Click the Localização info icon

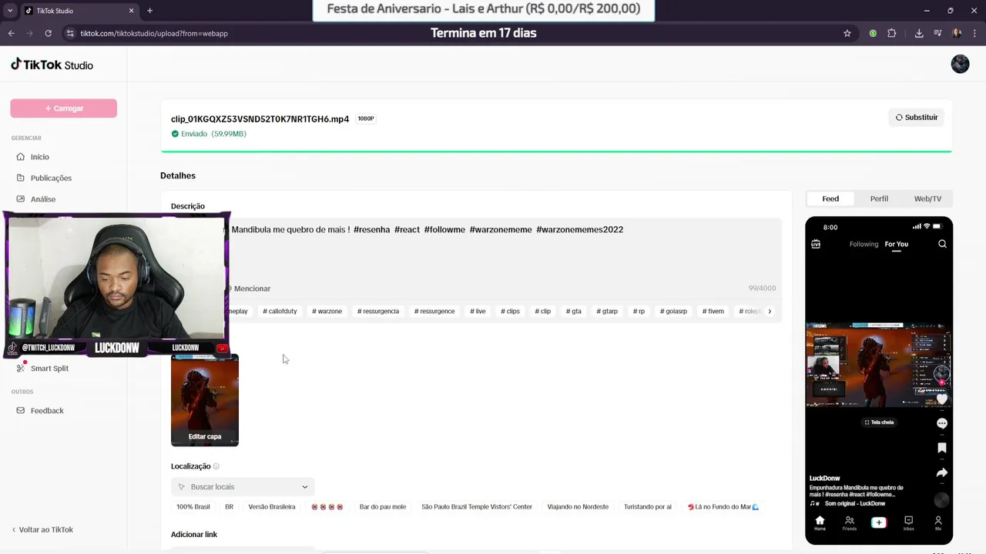pyautogui.click(x=216, y=466)
